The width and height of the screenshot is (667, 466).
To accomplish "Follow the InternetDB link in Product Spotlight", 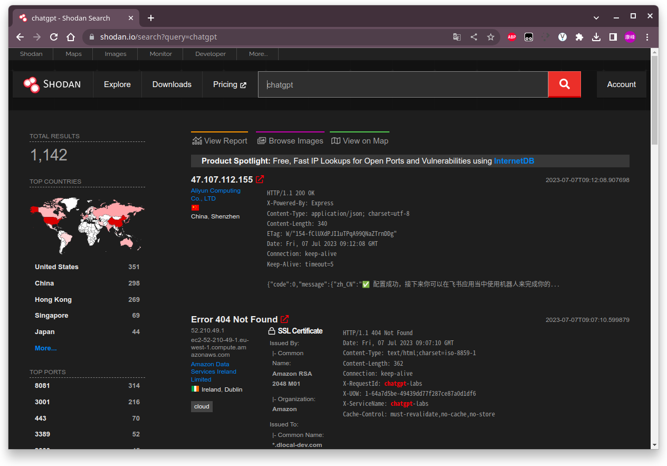I will [x=513, y=161].
